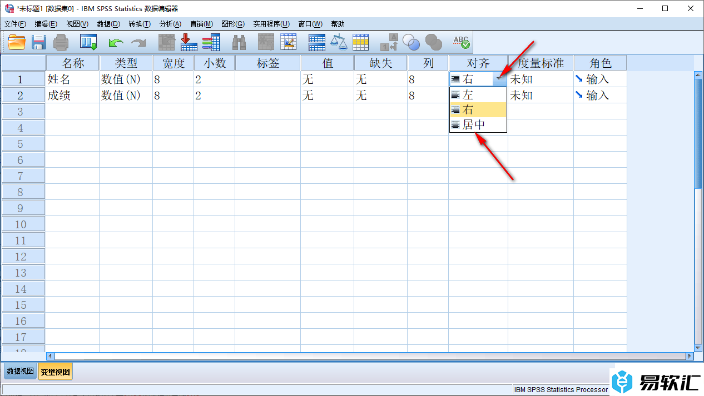Click the Insert Variable toolbar icon
704x396 pixels.
click(x=289, y=42)
